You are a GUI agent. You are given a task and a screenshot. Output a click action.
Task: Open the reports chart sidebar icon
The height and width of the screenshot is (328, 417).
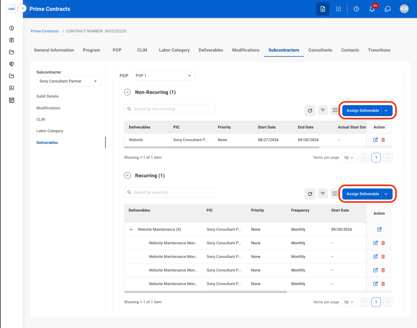coord(11,88)
